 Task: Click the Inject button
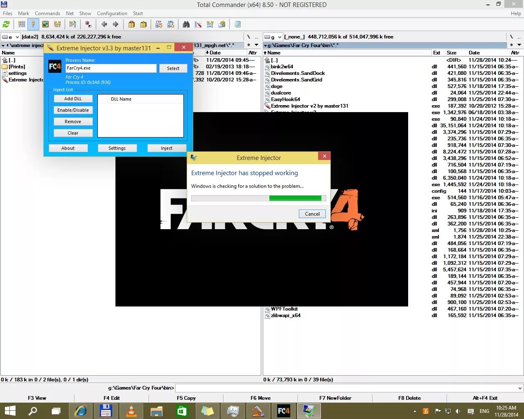167,148
